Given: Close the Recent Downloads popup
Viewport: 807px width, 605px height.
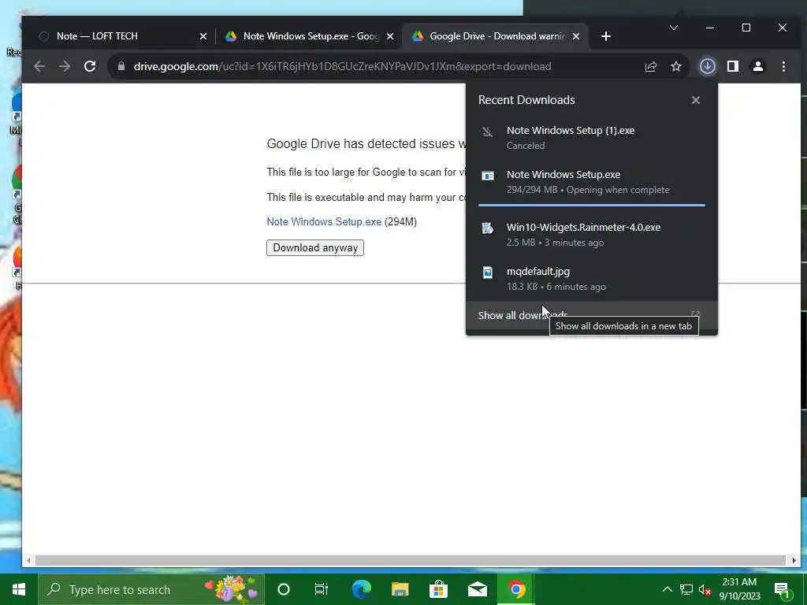Looking at the screenshot, I should coord(695,100).
